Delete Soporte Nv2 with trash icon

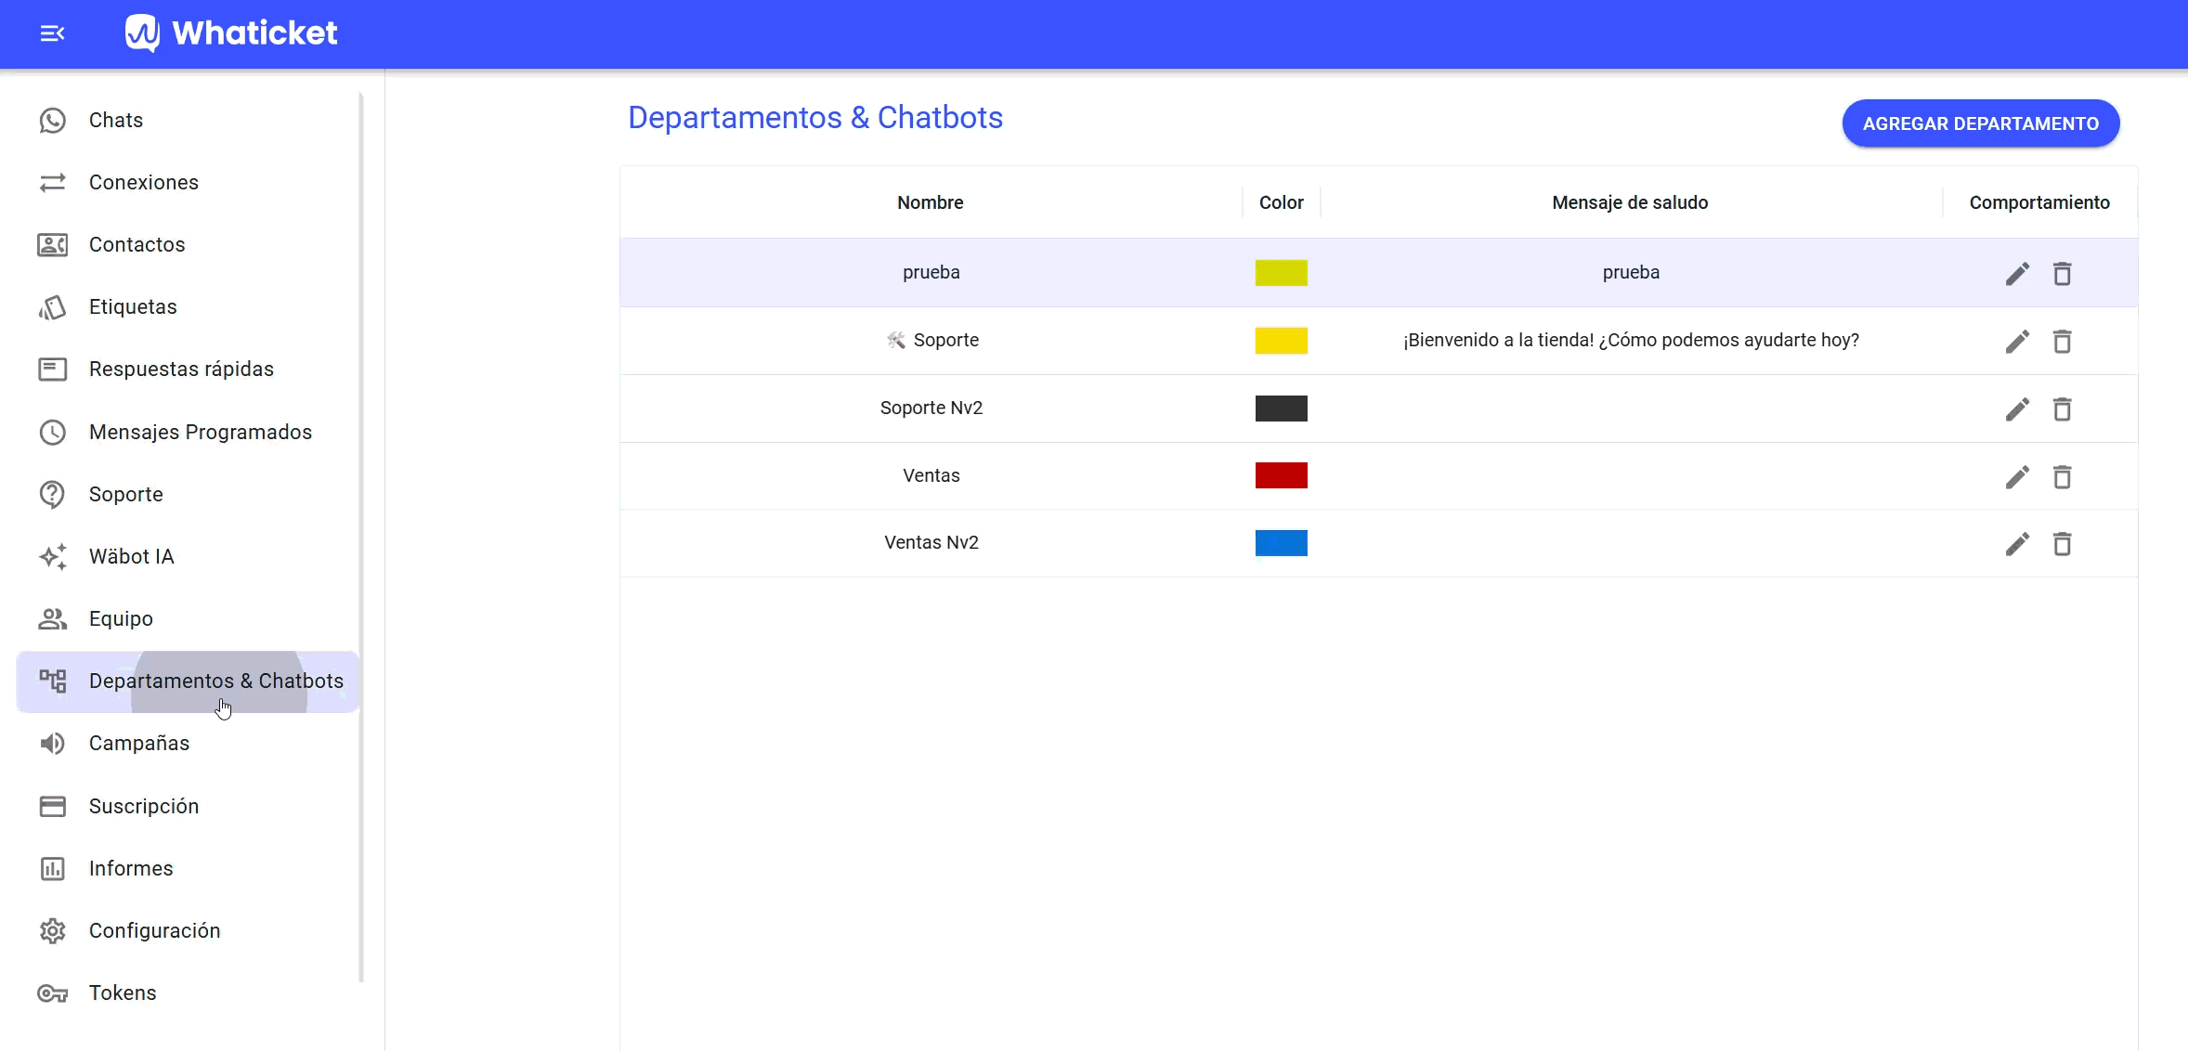pos(2063,409)
